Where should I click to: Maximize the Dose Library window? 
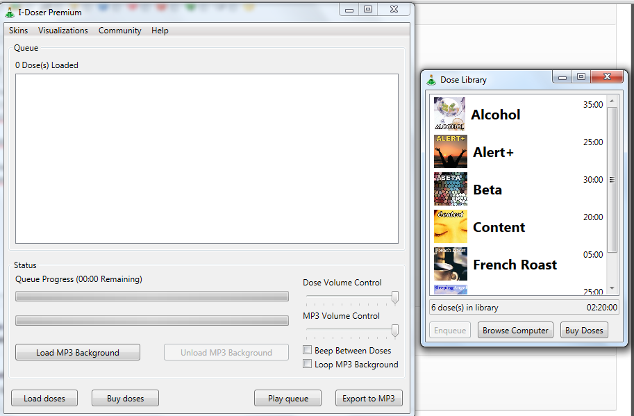pos(581,77)
